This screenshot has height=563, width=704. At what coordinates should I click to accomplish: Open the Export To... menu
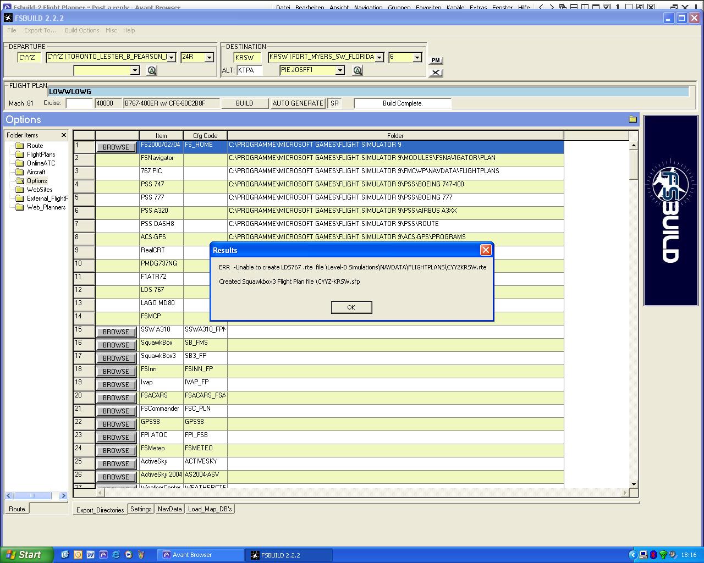(x=40, y=30)
